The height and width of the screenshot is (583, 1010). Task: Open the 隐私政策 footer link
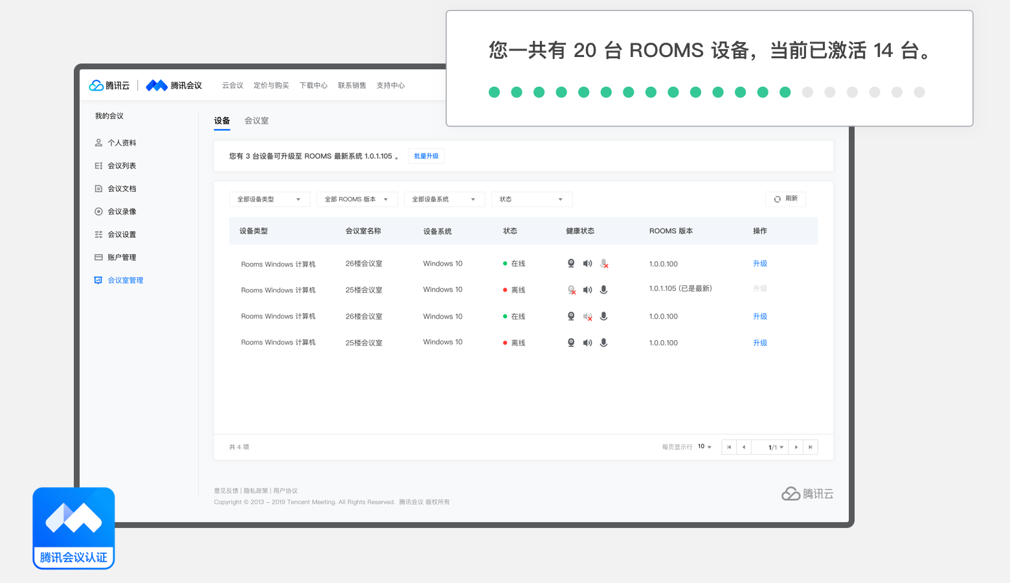click(256, 491)
